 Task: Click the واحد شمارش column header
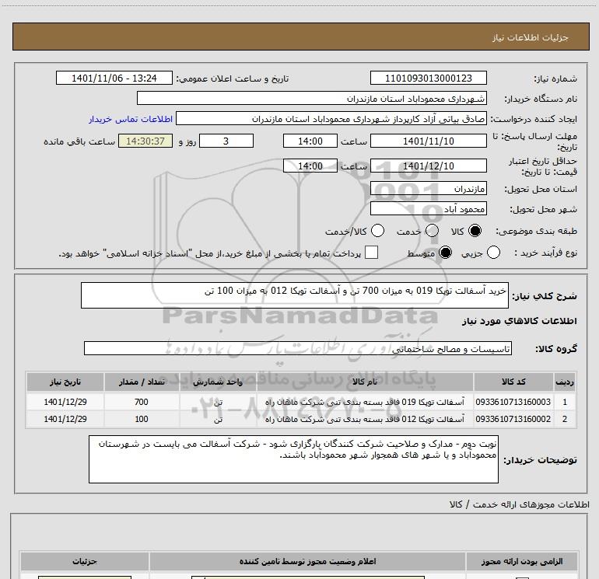click(218, 382)
